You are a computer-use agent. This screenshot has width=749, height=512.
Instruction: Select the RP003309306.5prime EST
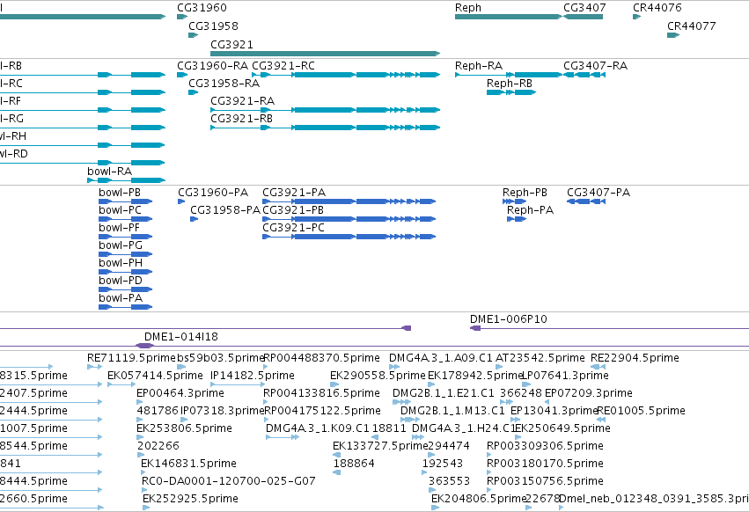[x=489, y=455]
